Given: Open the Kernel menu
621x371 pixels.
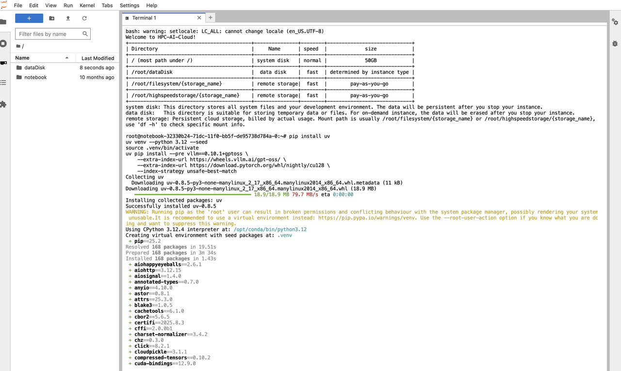Looking at the screenshot, I should point(87,5).
